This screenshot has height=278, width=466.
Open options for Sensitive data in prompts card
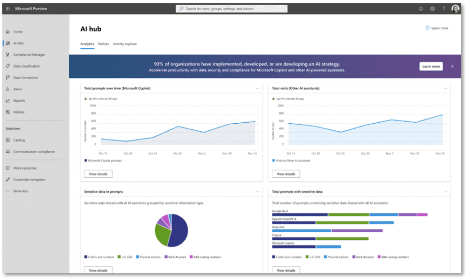(258, 192)
